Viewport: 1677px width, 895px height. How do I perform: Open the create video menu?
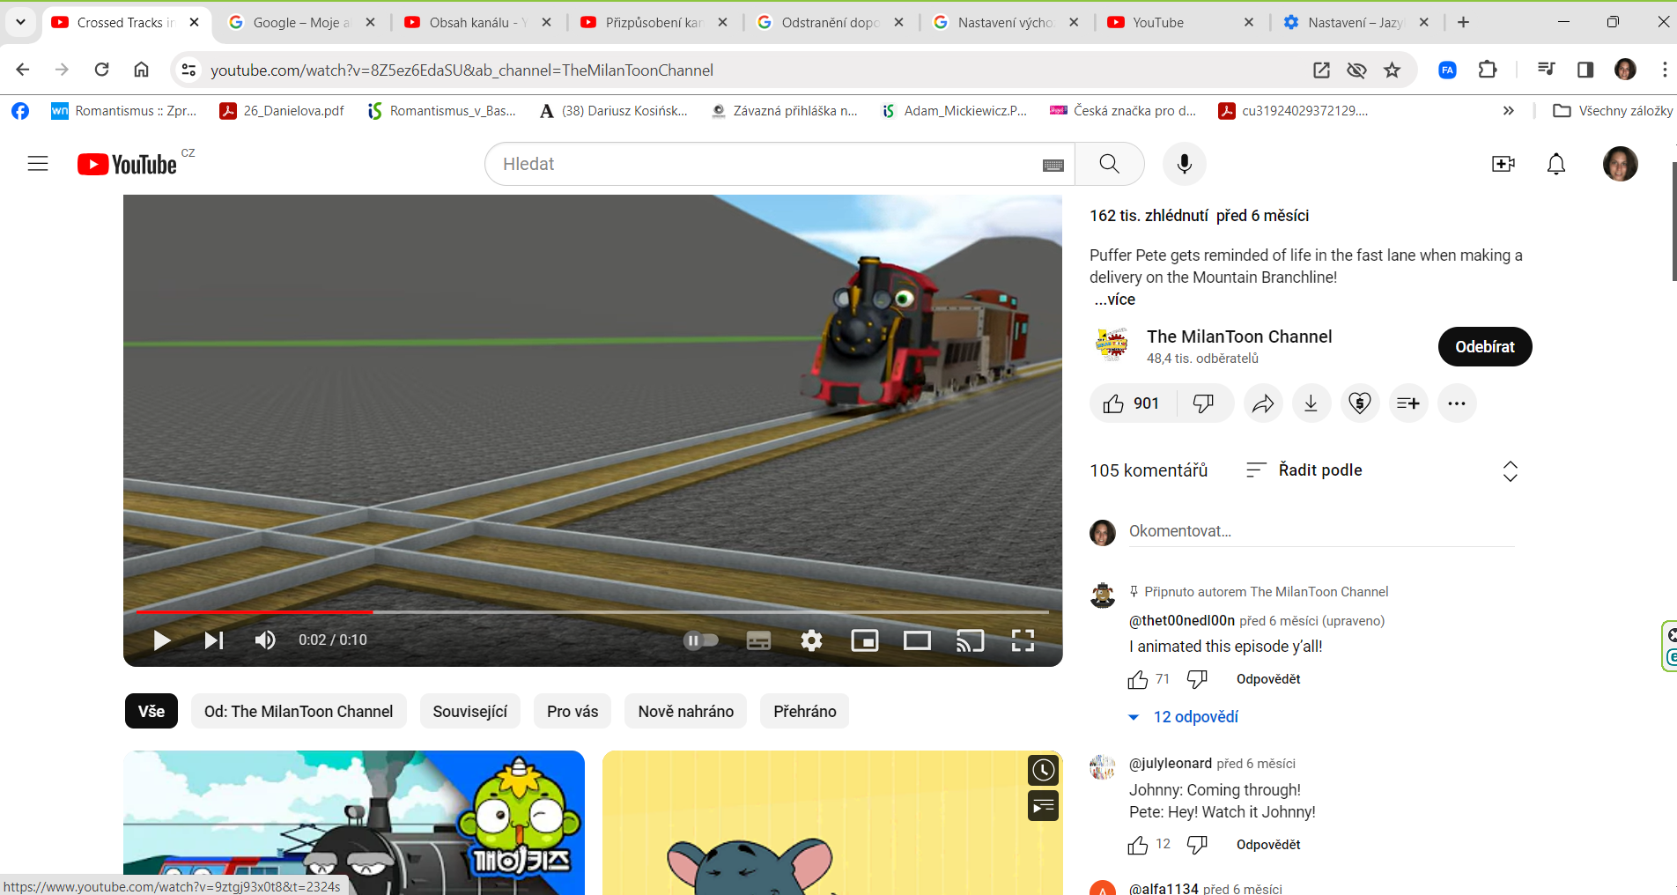[1503, 164]
